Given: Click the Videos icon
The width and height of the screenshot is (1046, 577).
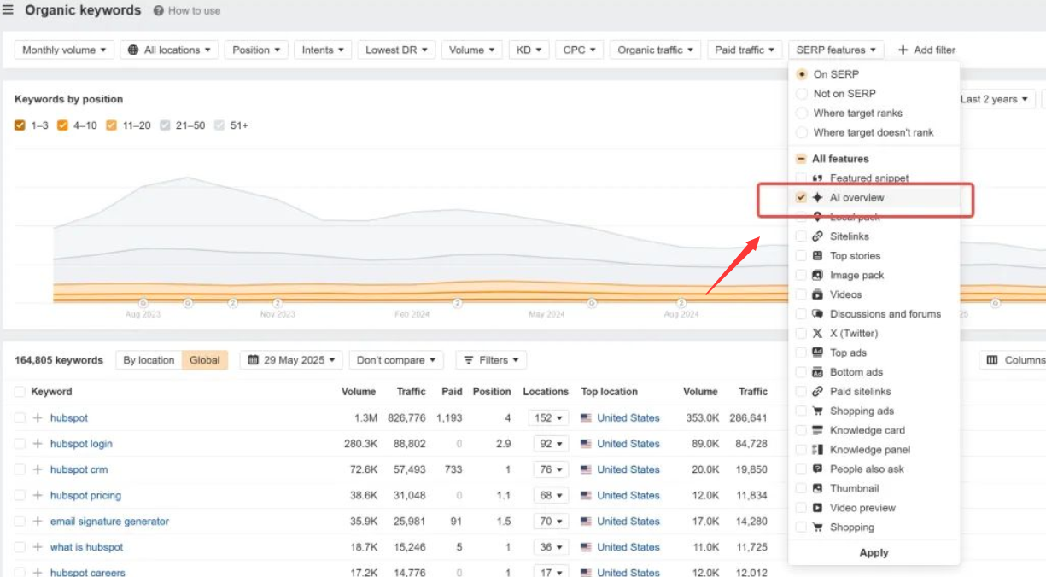Looking at the screenshot, I should pos(817,294).
